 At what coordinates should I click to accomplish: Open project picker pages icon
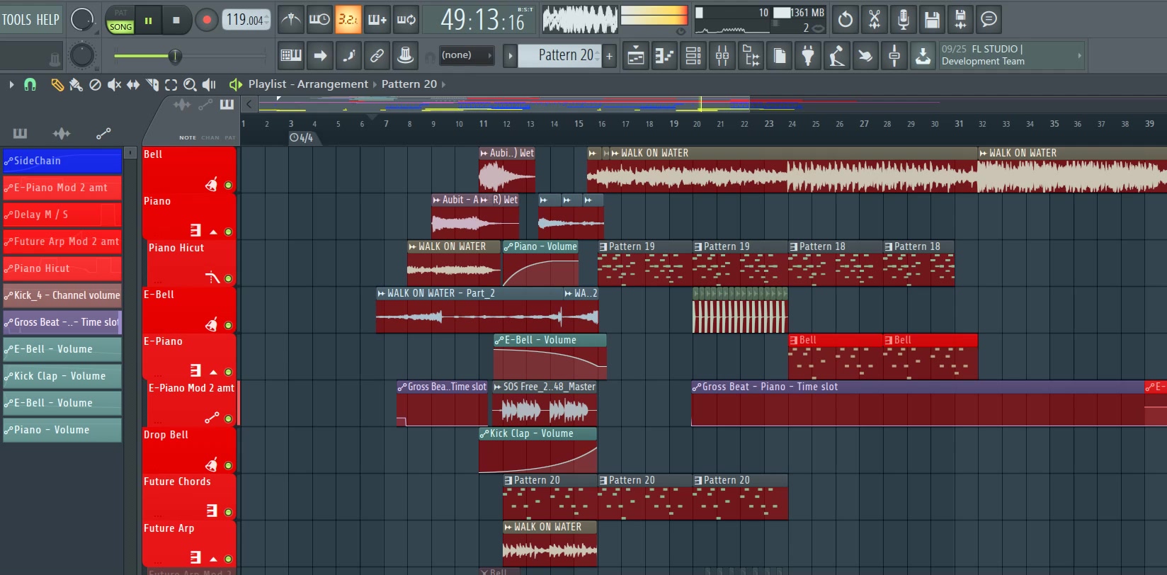tap(780, 55)
